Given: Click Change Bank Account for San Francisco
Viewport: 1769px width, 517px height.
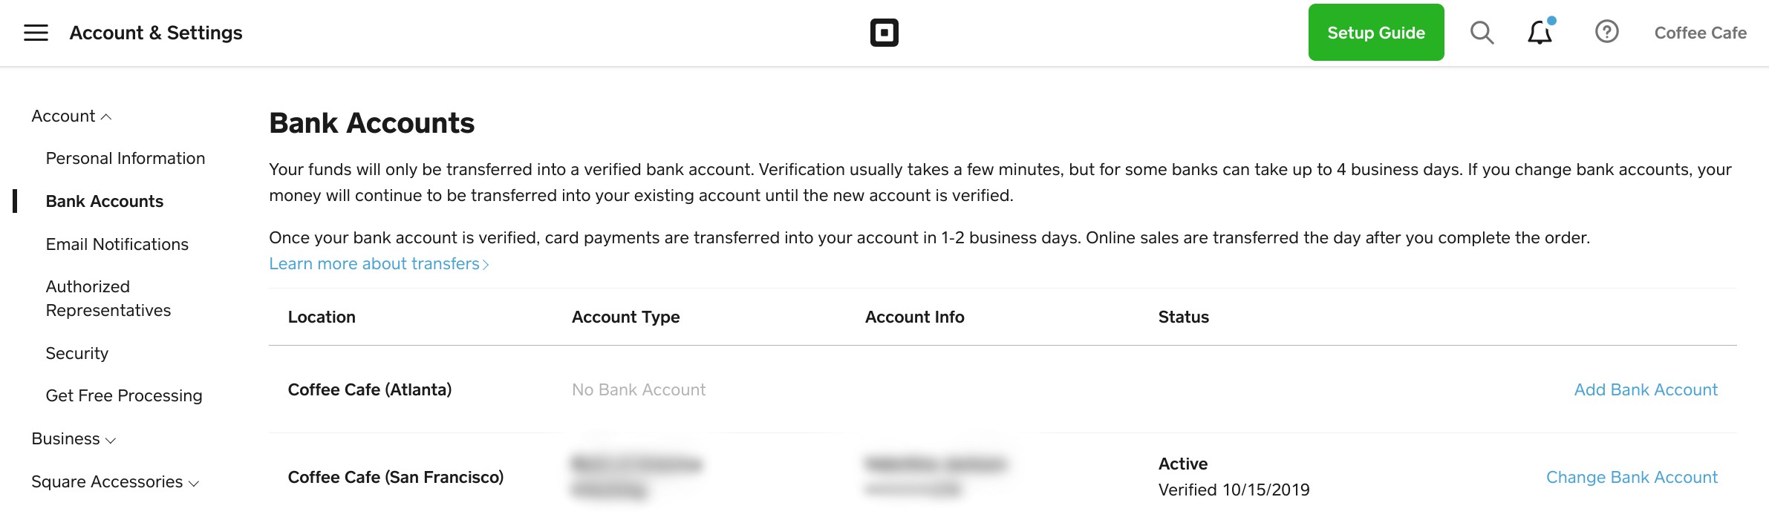Looking at the screenshot, I should [1632, 478].
